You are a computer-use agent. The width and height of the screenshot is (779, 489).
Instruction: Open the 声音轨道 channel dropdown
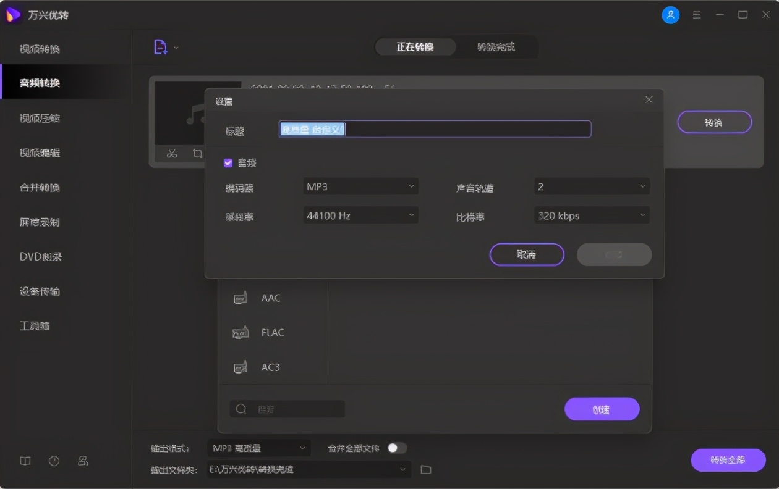592,186
